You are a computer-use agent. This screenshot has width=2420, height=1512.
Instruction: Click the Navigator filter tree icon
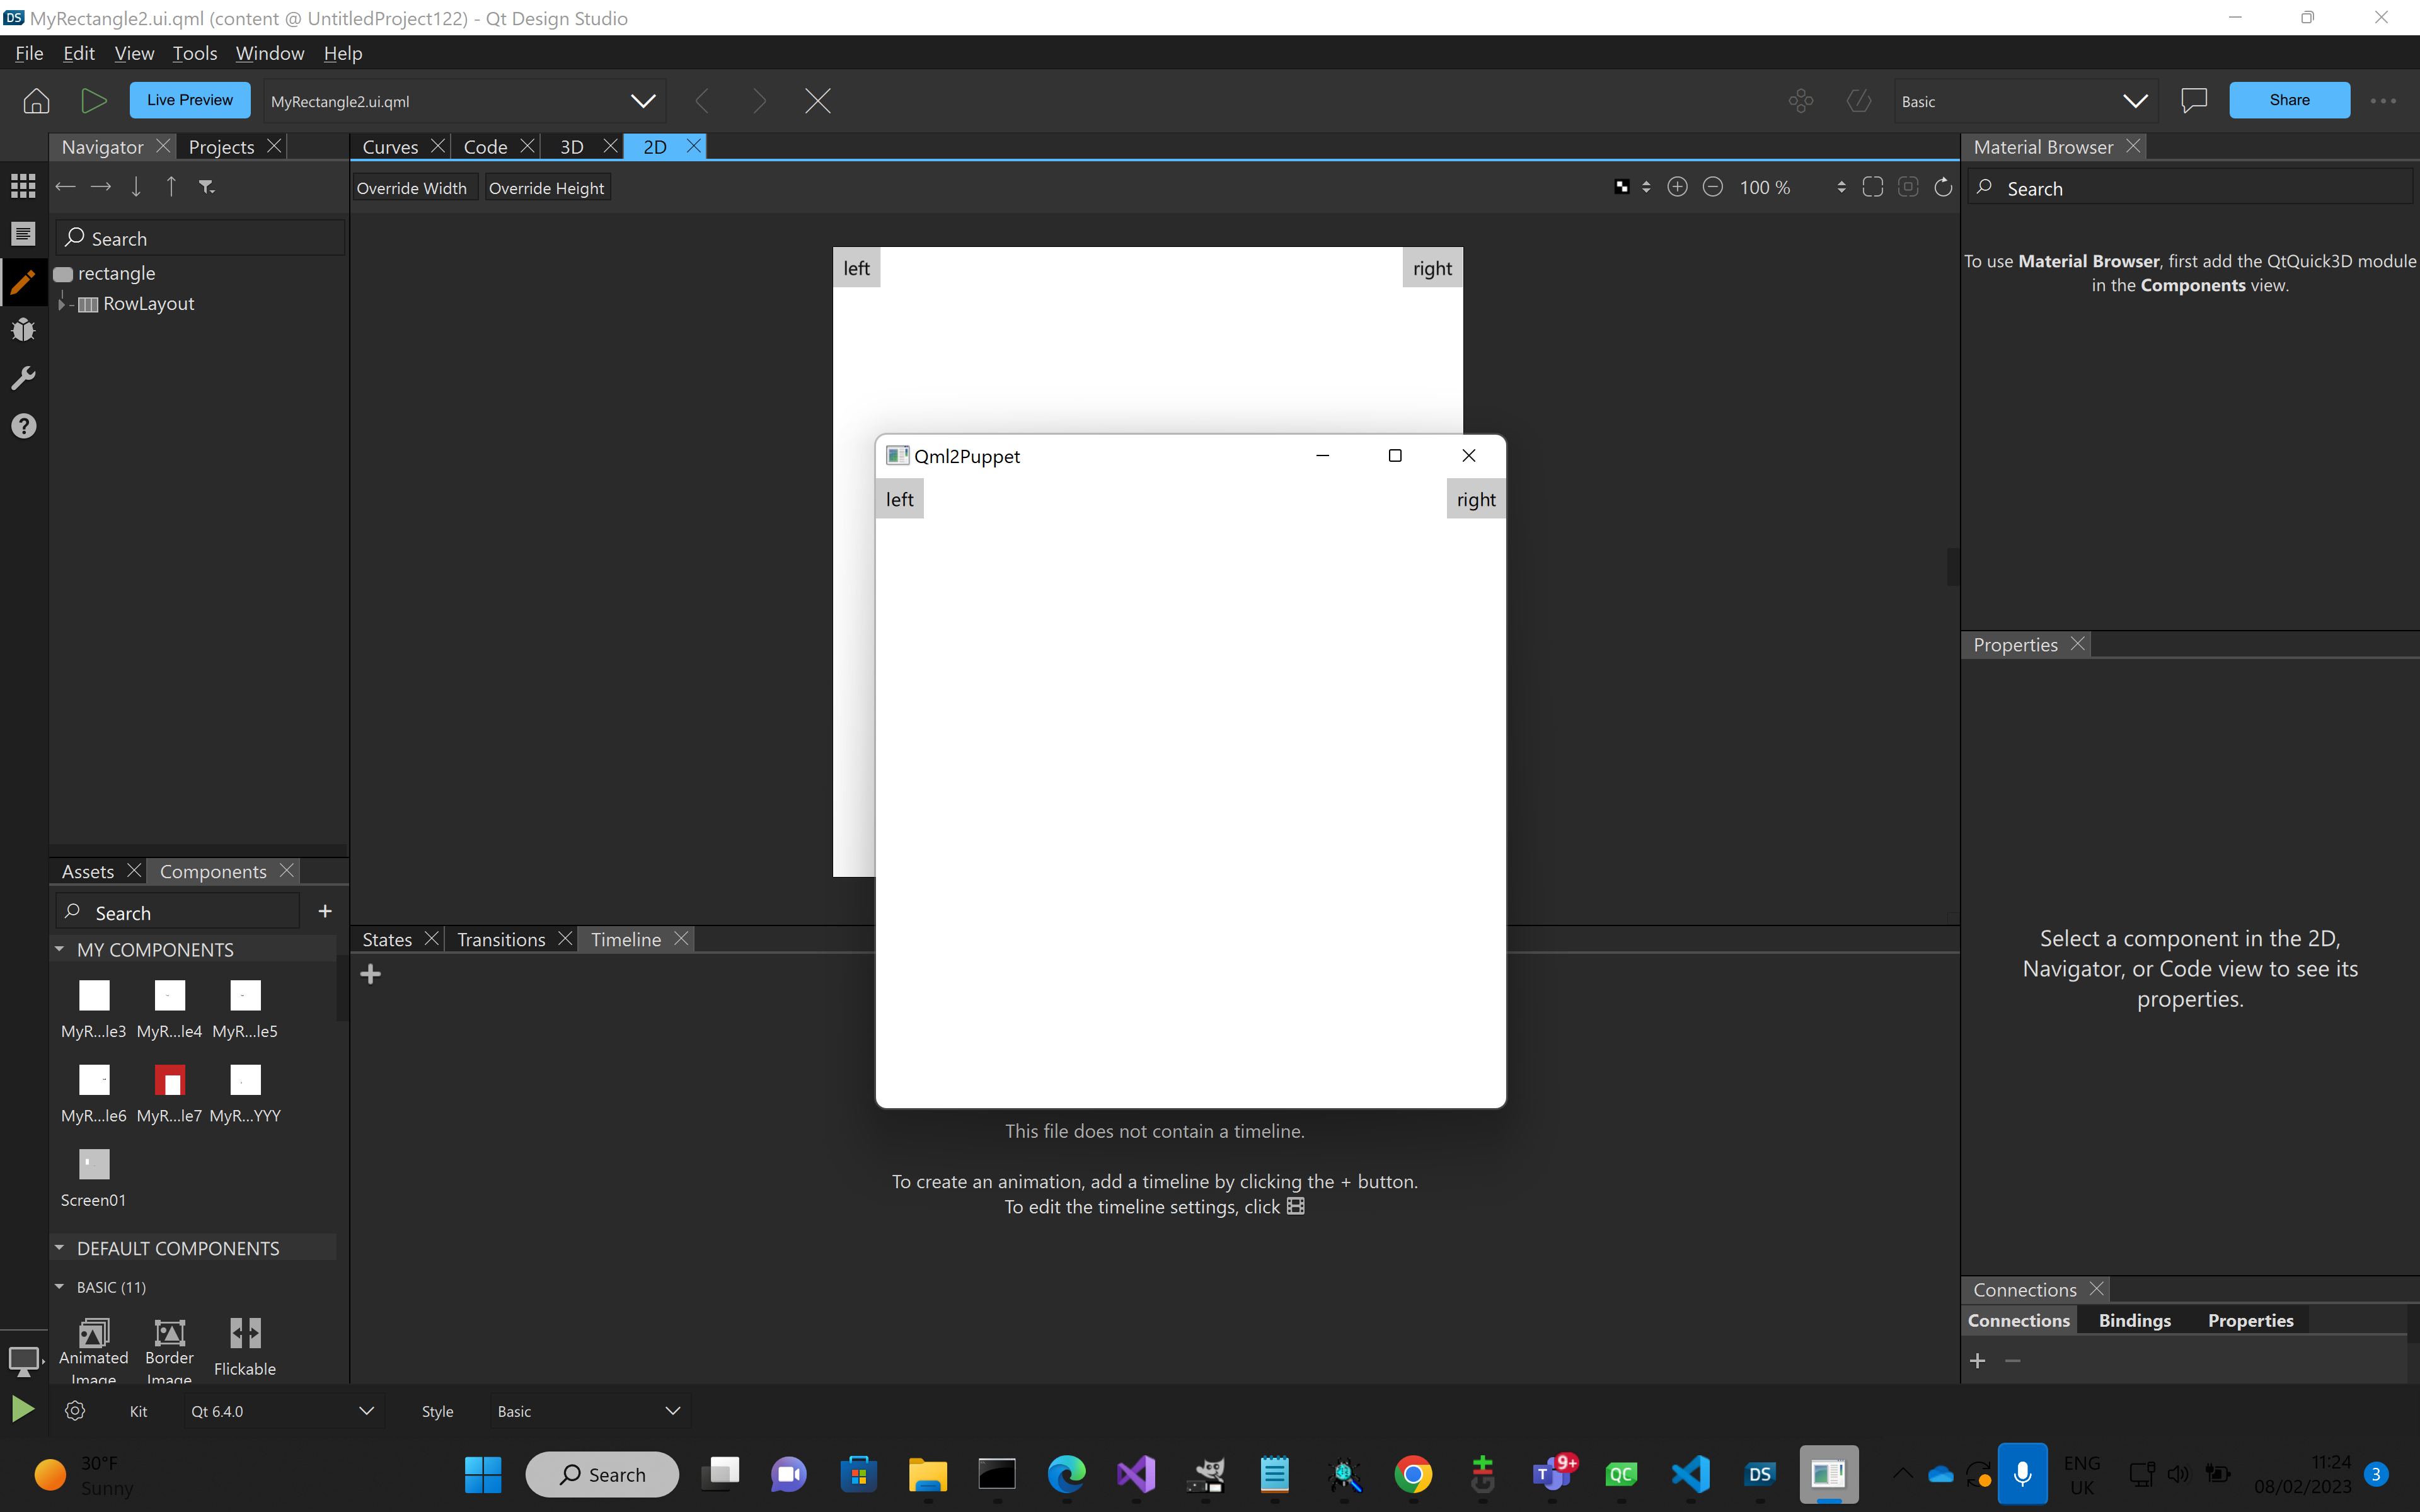[x=207, y=187]
